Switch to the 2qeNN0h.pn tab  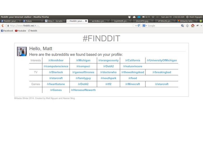(x=121, y=21)
